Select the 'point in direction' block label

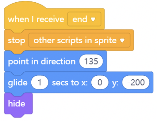point(42,61)
